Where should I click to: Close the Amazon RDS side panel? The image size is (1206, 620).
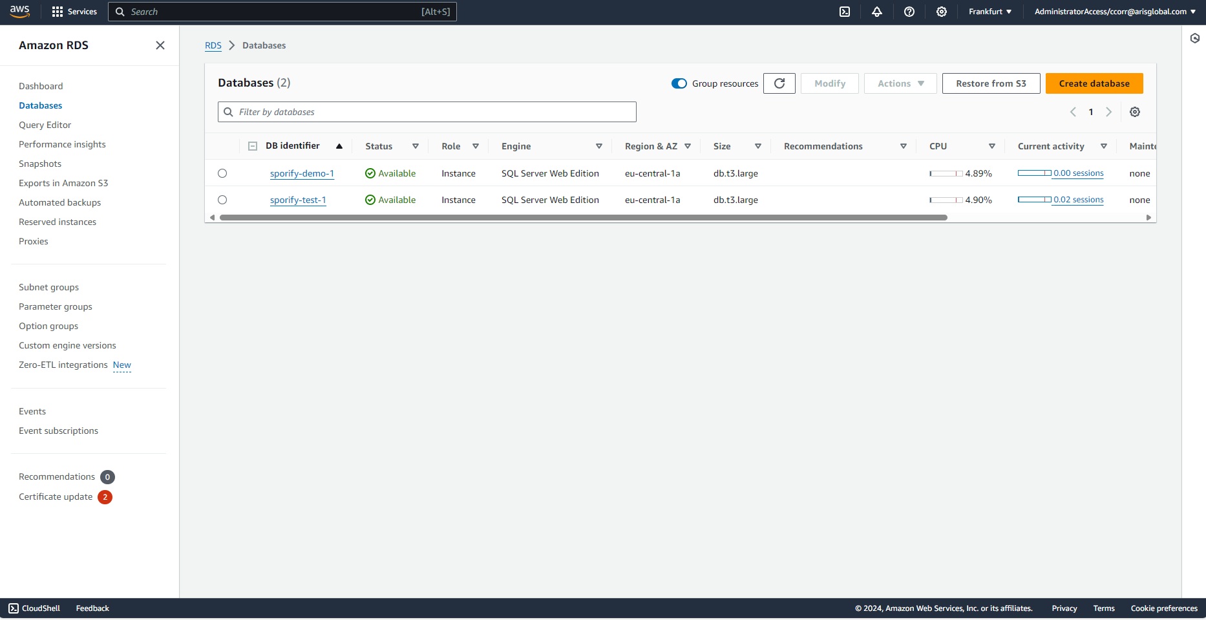coord(160,45)
